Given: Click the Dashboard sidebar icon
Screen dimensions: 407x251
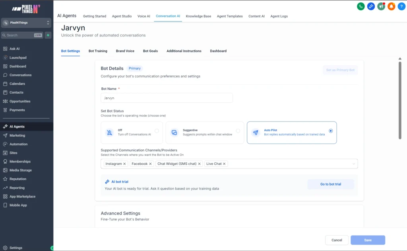Looking at the screenshot, I should (5, 66).
